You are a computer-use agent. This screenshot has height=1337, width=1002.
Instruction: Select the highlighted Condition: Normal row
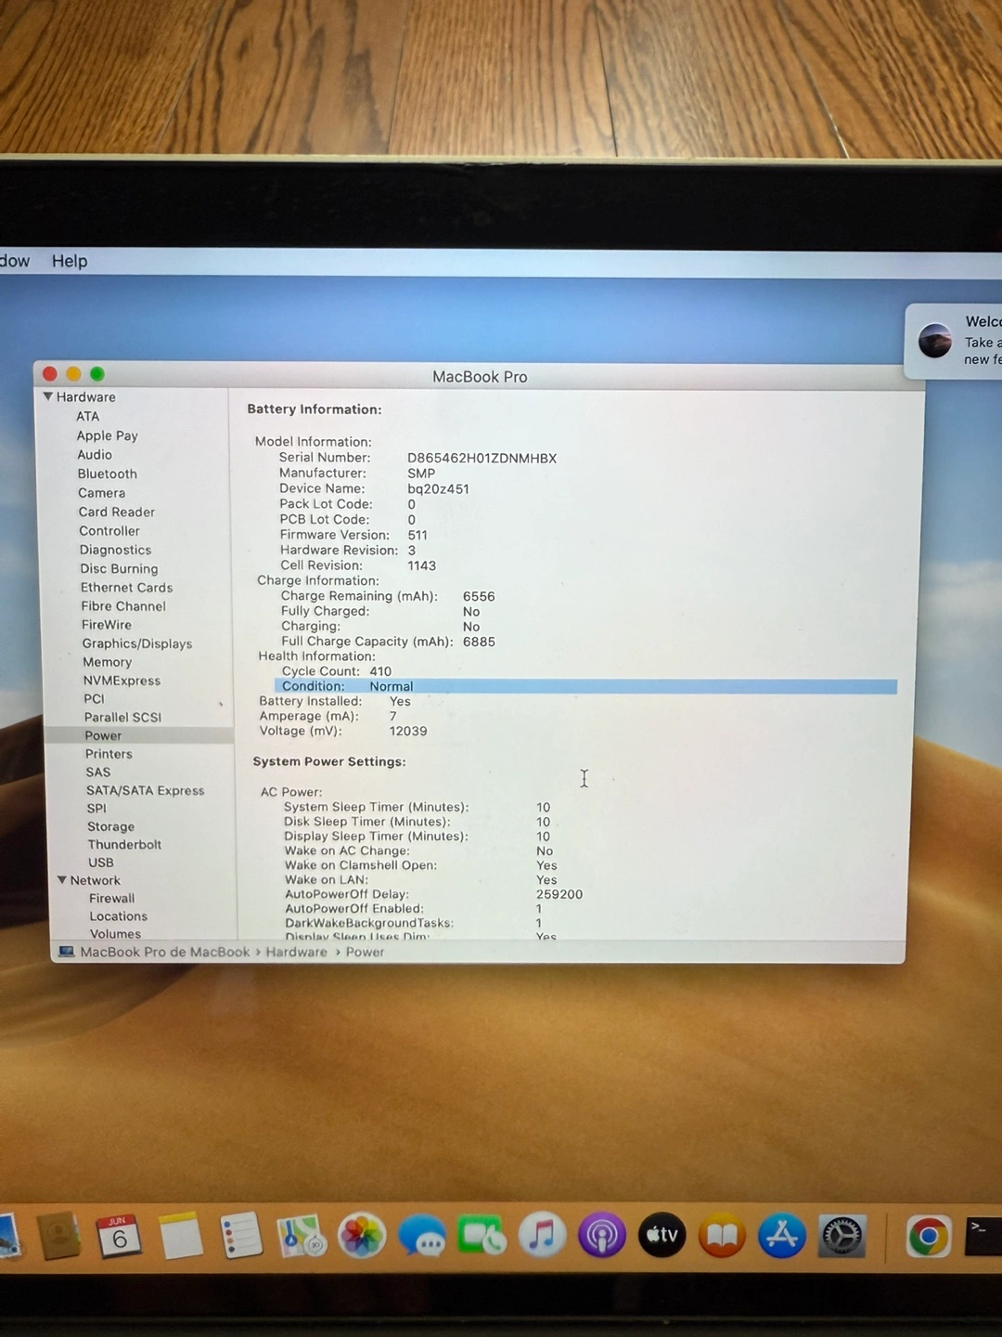(x=585, y=687)
